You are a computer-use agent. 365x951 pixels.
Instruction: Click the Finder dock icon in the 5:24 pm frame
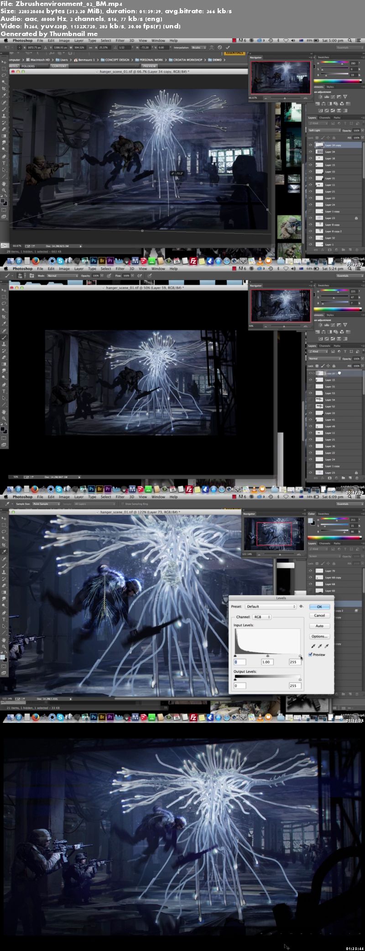pos(10,489)
